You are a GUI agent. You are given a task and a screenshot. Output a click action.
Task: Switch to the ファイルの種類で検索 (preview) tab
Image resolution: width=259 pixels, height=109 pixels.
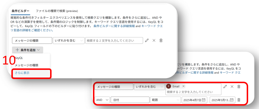(57, 11)
